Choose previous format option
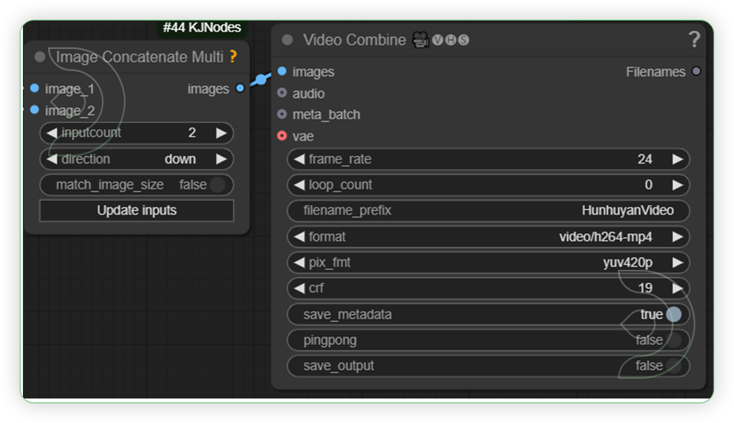Viewport: 734px width, 423px height. 298,237
